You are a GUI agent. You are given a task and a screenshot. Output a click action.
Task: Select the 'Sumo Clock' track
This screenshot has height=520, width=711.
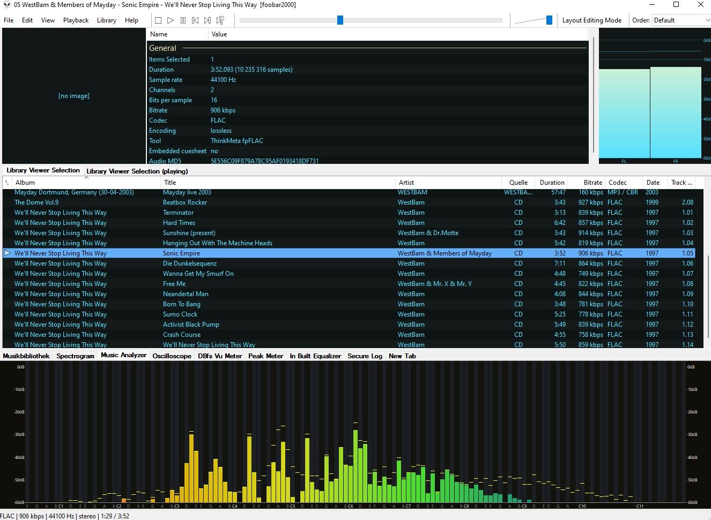click(x=349, y=314)
